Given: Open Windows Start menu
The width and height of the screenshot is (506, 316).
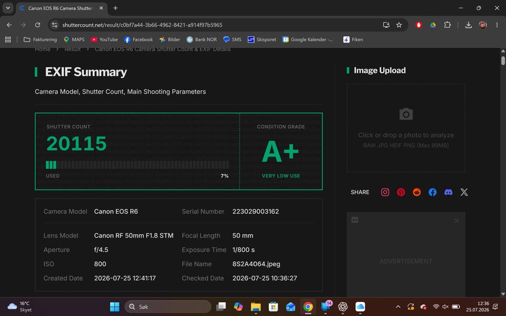Looking at the screenshot, I should point(114,307).
